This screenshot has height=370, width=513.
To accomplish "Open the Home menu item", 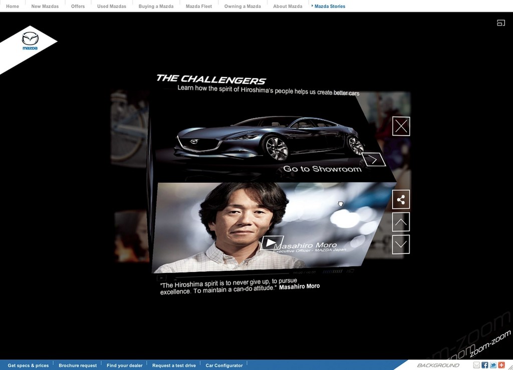I will click(13, 6).
